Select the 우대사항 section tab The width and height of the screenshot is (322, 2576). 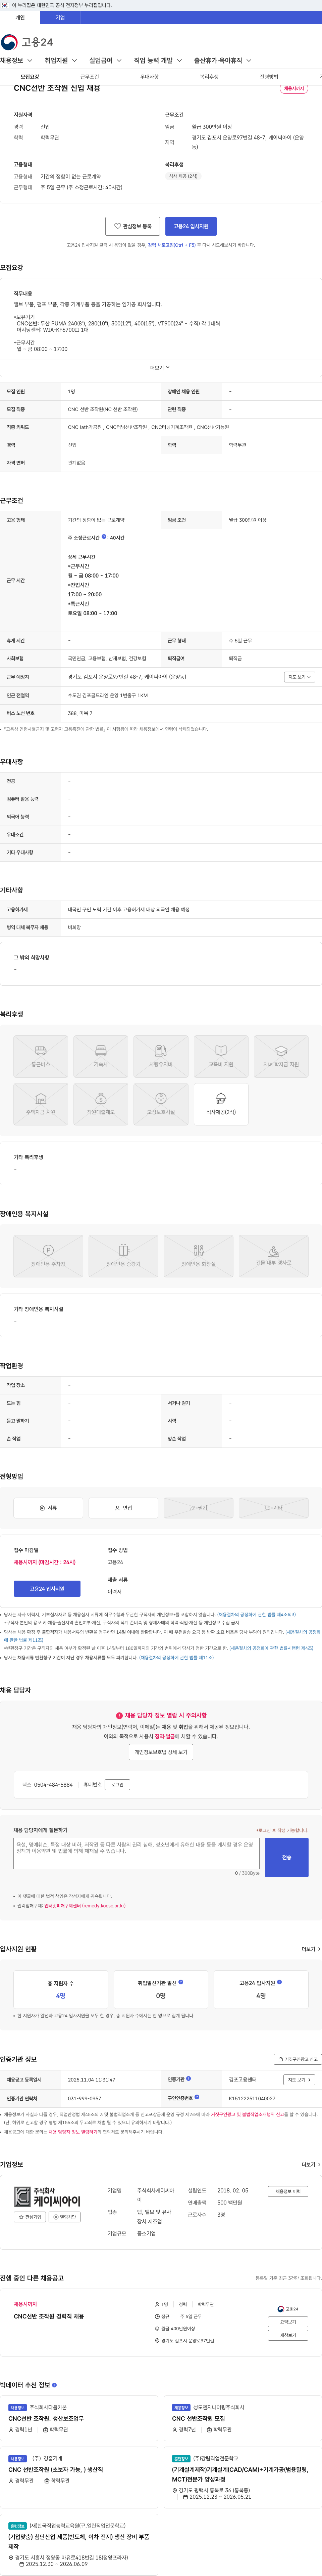pyautogui.click(x=150, y=77)
